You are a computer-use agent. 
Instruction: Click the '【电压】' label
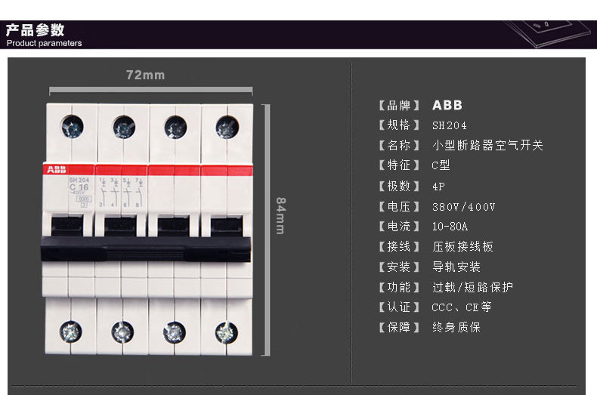pyautogui.click(x=399, y=207)
